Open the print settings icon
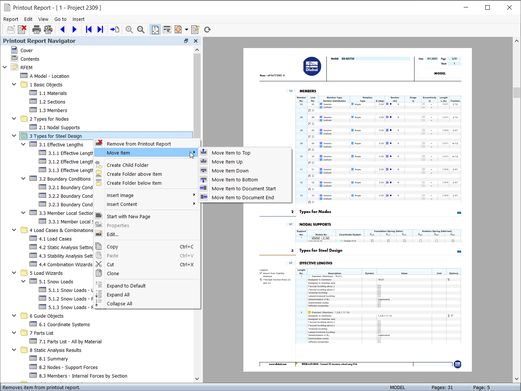The image size is (521, 391). point(48,29)
